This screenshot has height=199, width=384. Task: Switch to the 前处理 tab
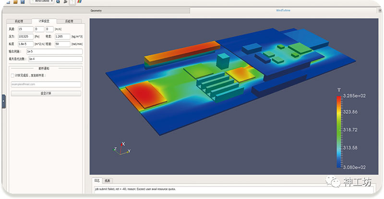19,21
